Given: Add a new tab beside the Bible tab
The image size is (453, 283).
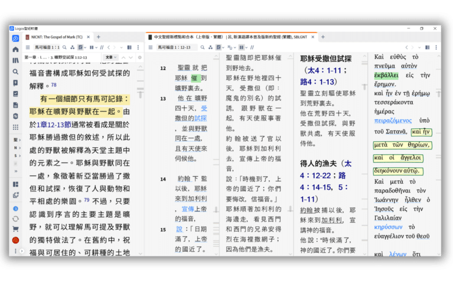Looking at the screenshot, I should click(323, 37).
